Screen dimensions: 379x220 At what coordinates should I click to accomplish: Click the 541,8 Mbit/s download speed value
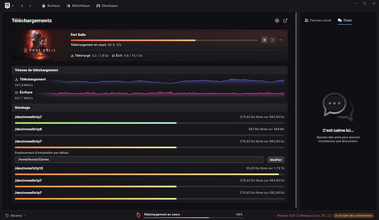click(x=24, y=85)
